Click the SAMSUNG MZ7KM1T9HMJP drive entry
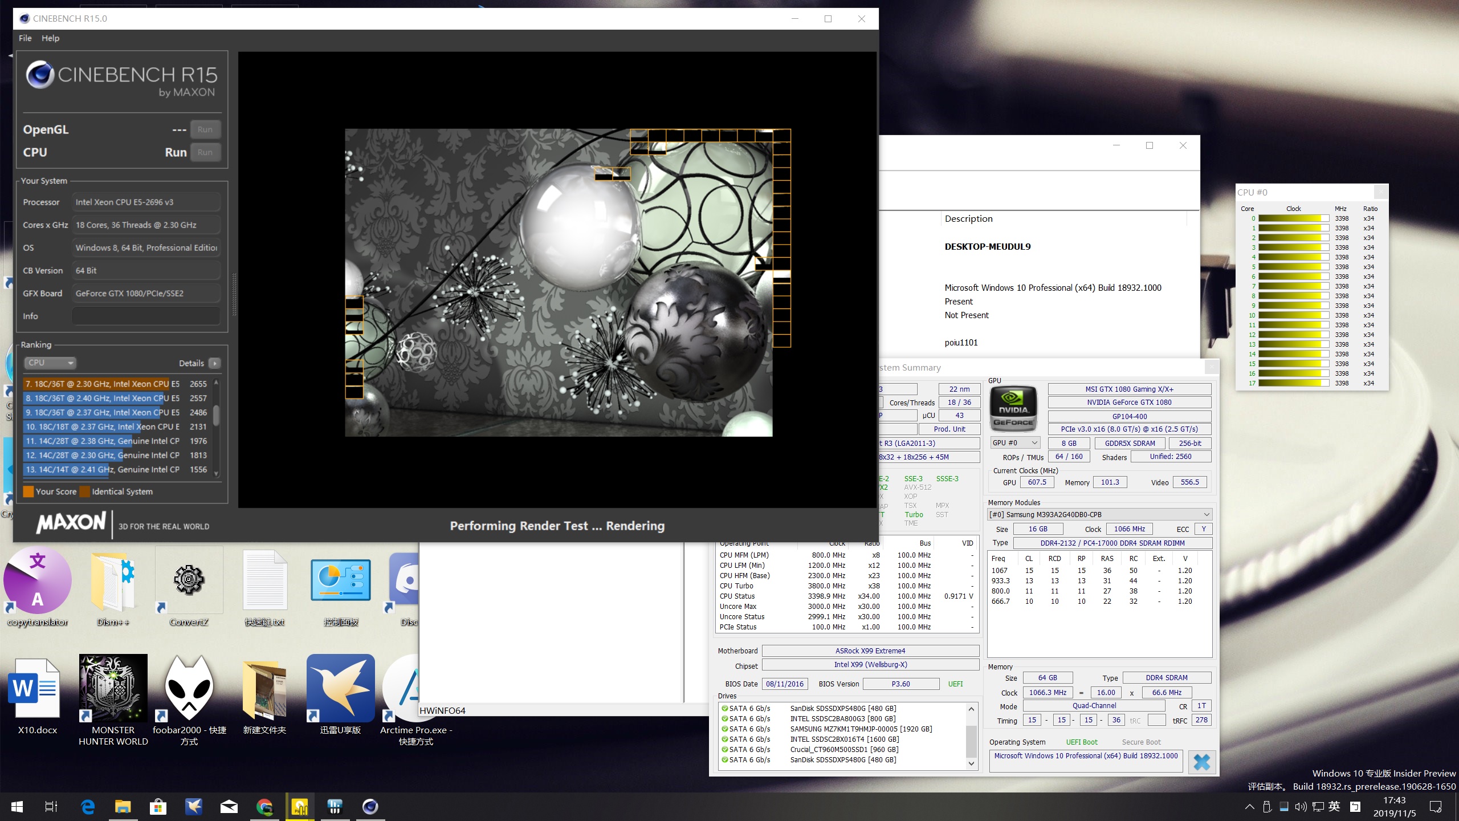Screen dimensions: 1459x821 [x=861, y=729]
